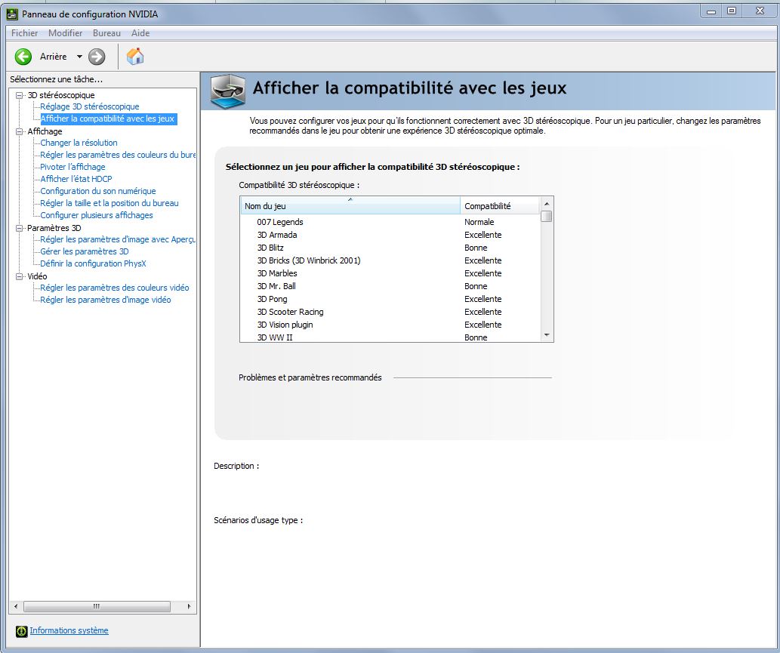The width and height of the screenshot is (780, 653).
Task: Click the Informations système icon
Action: coord(21,631)
